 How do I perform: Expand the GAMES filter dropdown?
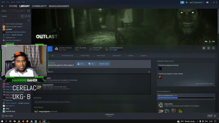point(10,16)
